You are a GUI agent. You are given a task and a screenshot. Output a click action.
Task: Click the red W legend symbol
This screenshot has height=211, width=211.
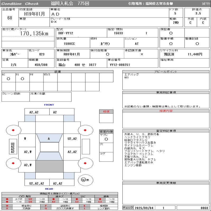tap(7, 205)
